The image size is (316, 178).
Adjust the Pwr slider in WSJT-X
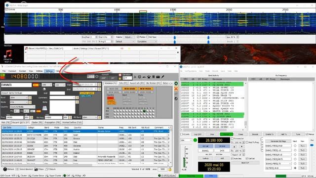click(x=312, y=145)
